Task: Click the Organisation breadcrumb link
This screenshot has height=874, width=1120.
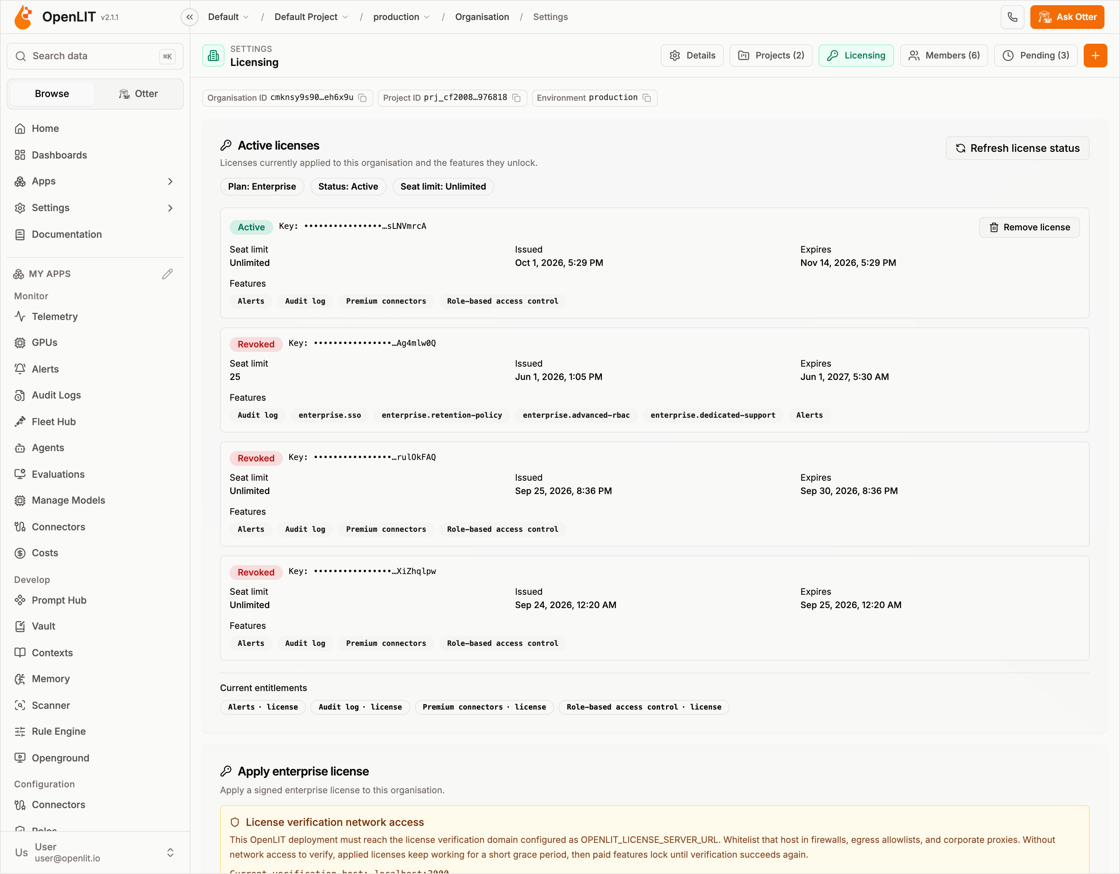Action: click(x=481, y=17)
